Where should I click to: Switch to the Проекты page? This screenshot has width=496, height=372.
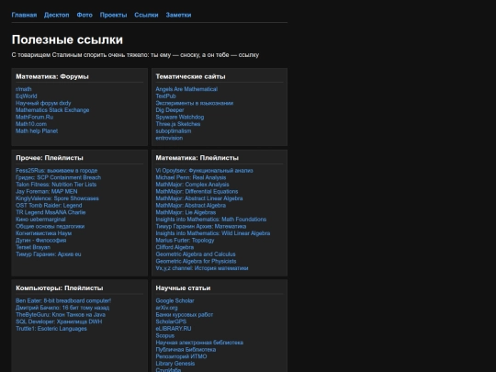click(x=113, y=15)
